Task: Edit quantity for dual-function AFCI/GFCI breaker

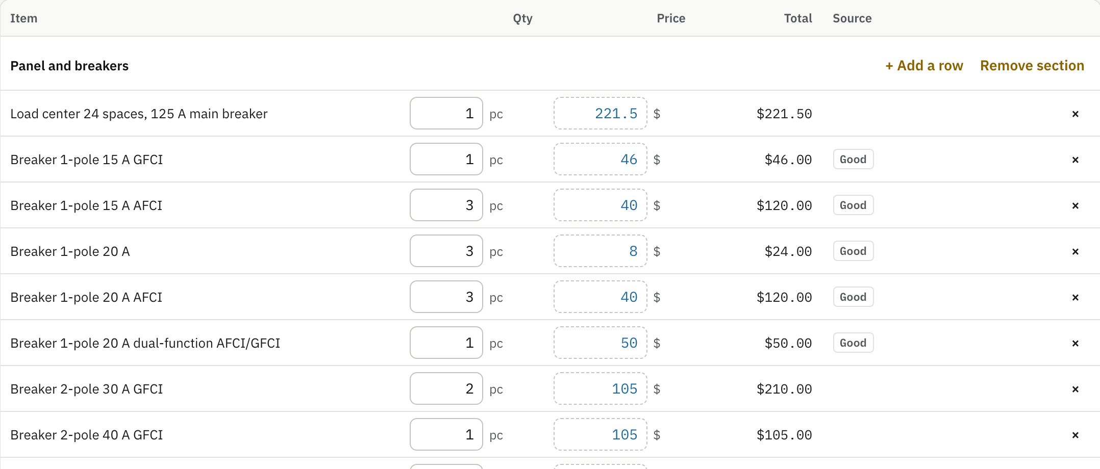Action: [446, 343]
